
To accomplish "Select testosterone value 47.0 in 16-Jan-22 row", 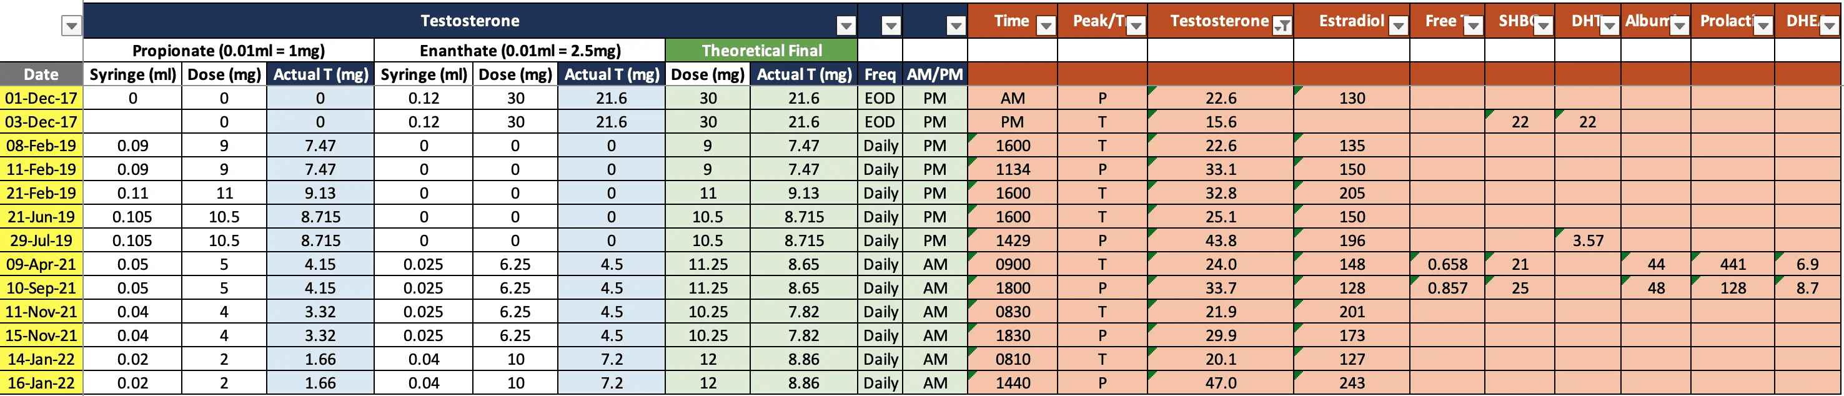I will (x=1221, y=382).
